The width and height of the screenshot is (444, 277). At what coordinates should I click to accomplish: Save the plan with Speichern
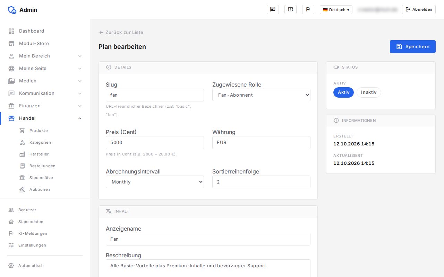(x=413, y=46)
